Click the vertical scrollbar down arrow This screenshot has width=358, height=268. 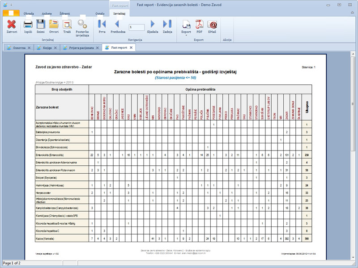click(x=353, y=258)
